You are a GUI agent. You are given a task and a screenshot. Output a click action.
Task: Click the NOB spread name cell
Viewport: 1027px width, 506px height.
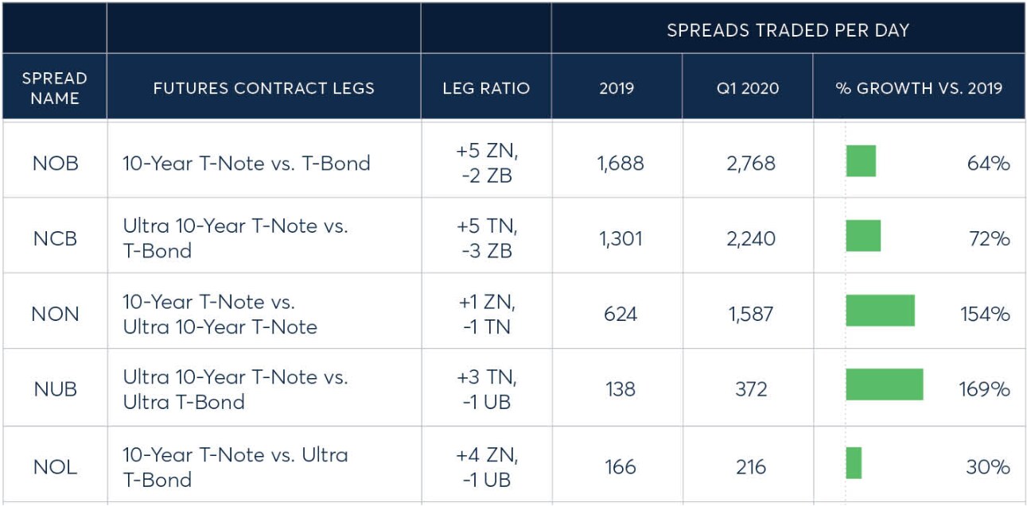click(x=55, y=164)
